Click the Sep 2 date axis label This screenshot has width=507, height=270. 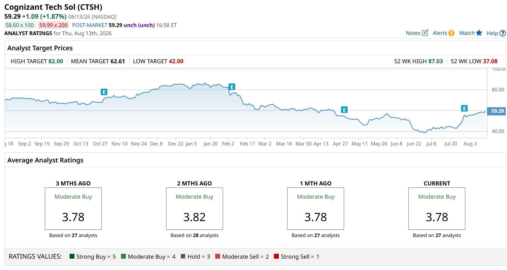[x=25, y=144]
